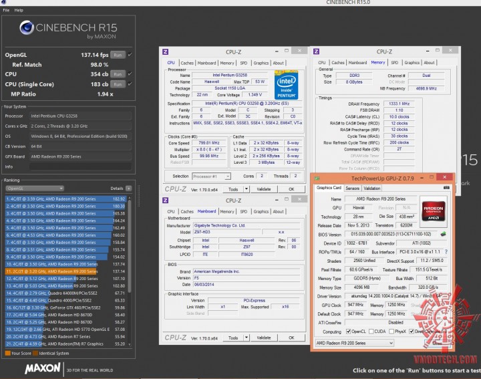Open About tab in CPU-Z Memory window
This screenshot has width=481, height=379.
[429, 63]
